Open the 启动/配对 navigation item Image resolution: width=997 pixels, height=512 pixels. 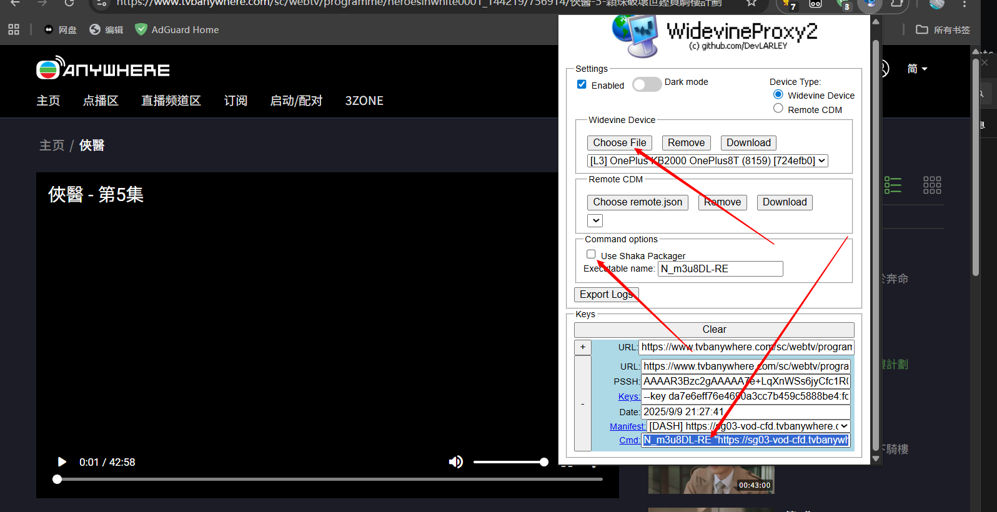[x=296, y=101]
